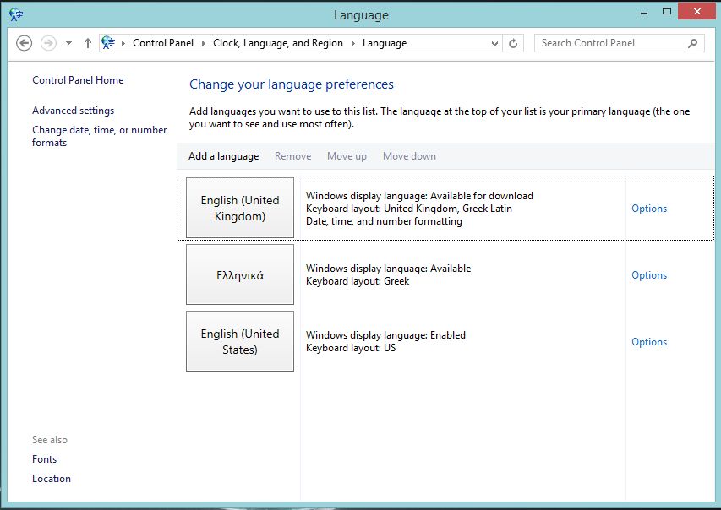Click Remove in language toolbar

coord(293,156)
